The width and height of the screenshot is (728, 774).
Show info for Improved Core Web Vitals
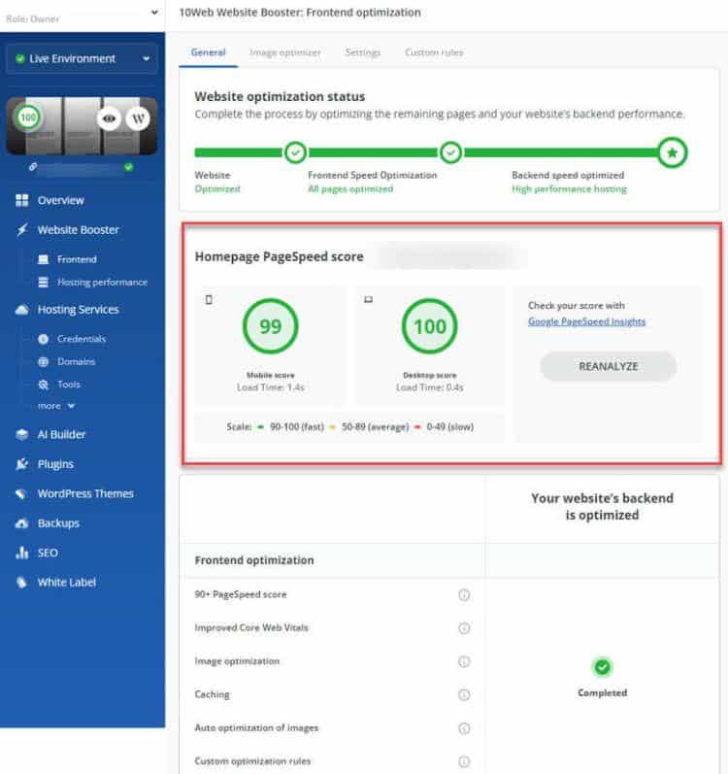point(464,628)
